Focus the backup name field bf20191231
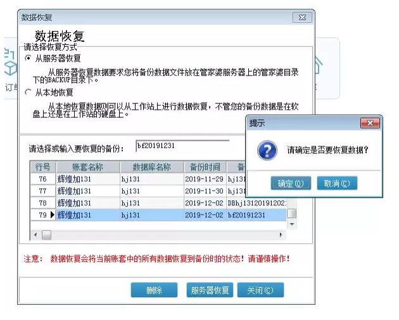 [x=182, y=146]
